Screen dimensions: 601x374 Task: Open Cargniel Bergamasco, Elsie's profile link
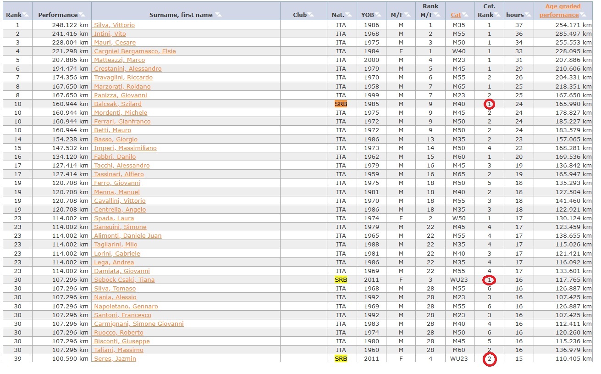coord(135,51)
